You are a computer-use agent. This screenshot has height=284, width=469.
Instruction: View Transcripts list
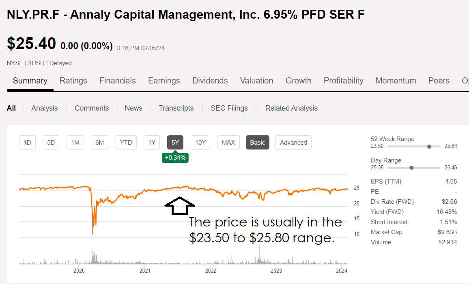coord(176,108)
